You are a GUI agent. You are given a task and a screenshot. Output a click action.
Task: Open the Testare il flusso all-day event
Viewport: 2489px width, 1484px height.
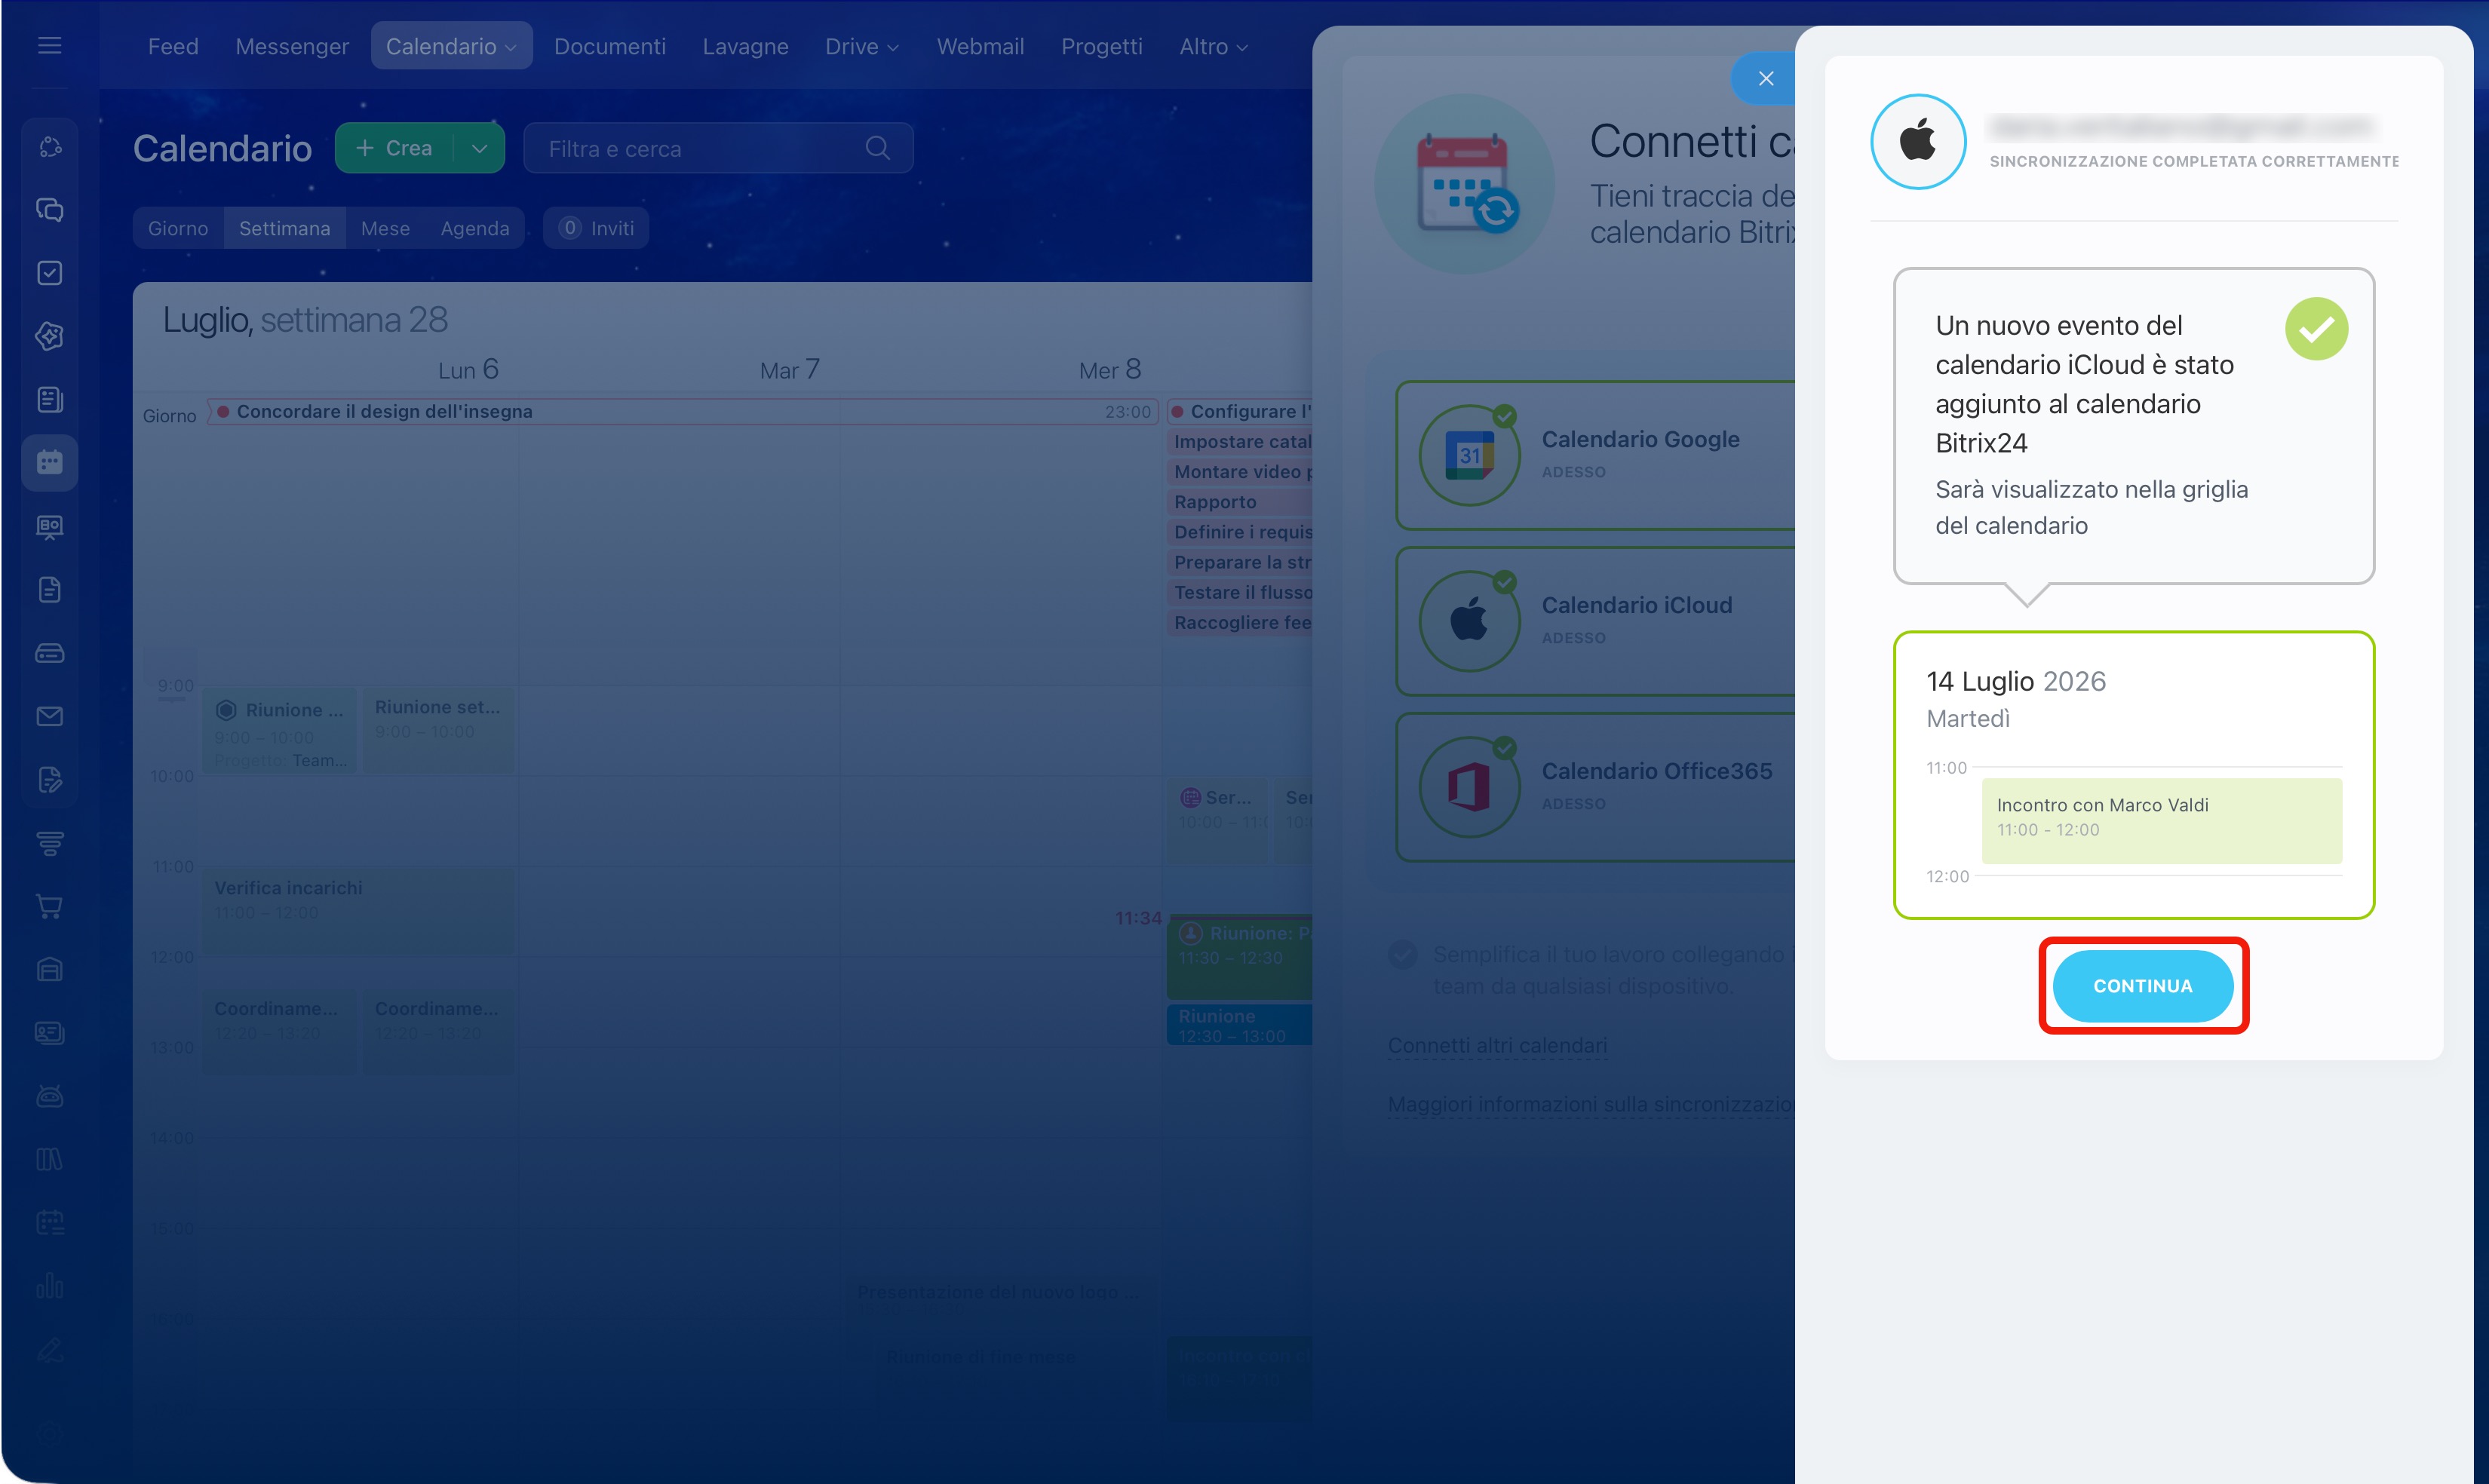1240,592
